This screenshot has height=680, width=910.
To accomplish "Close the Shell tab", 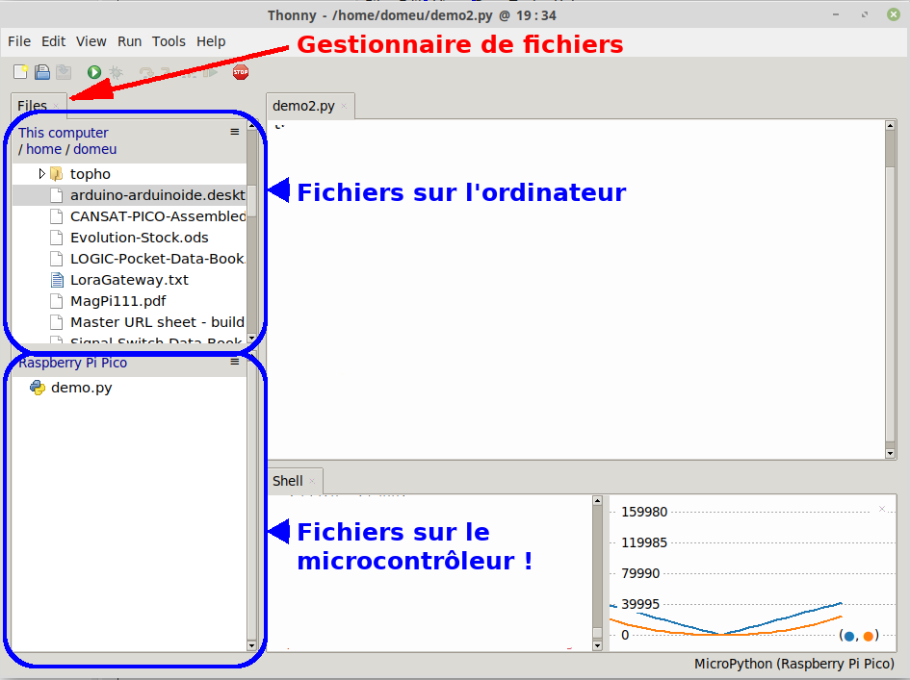I will [312, 481].
